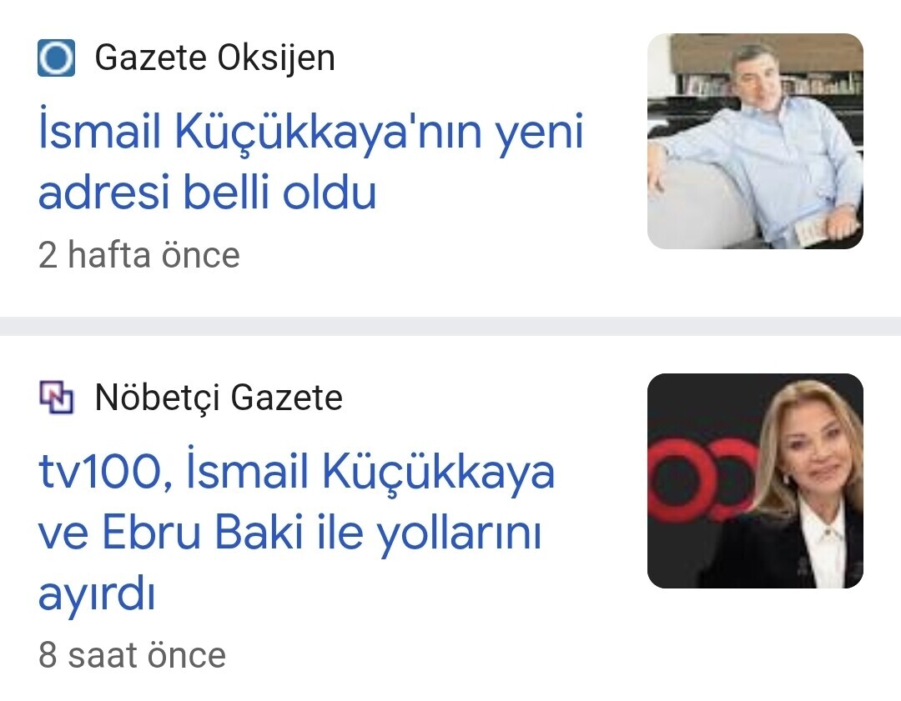Click the "8 saat önce" timestamp

[x=132, y=655]
